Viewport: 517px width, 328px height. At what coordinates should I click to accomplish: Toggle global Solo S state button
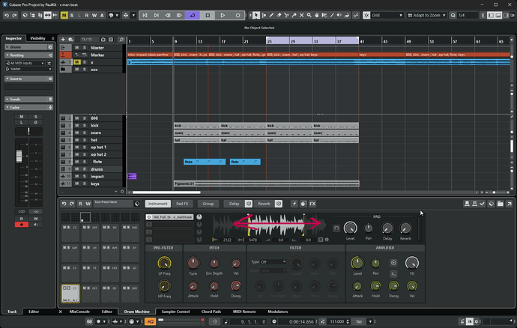tap(71, 15)
